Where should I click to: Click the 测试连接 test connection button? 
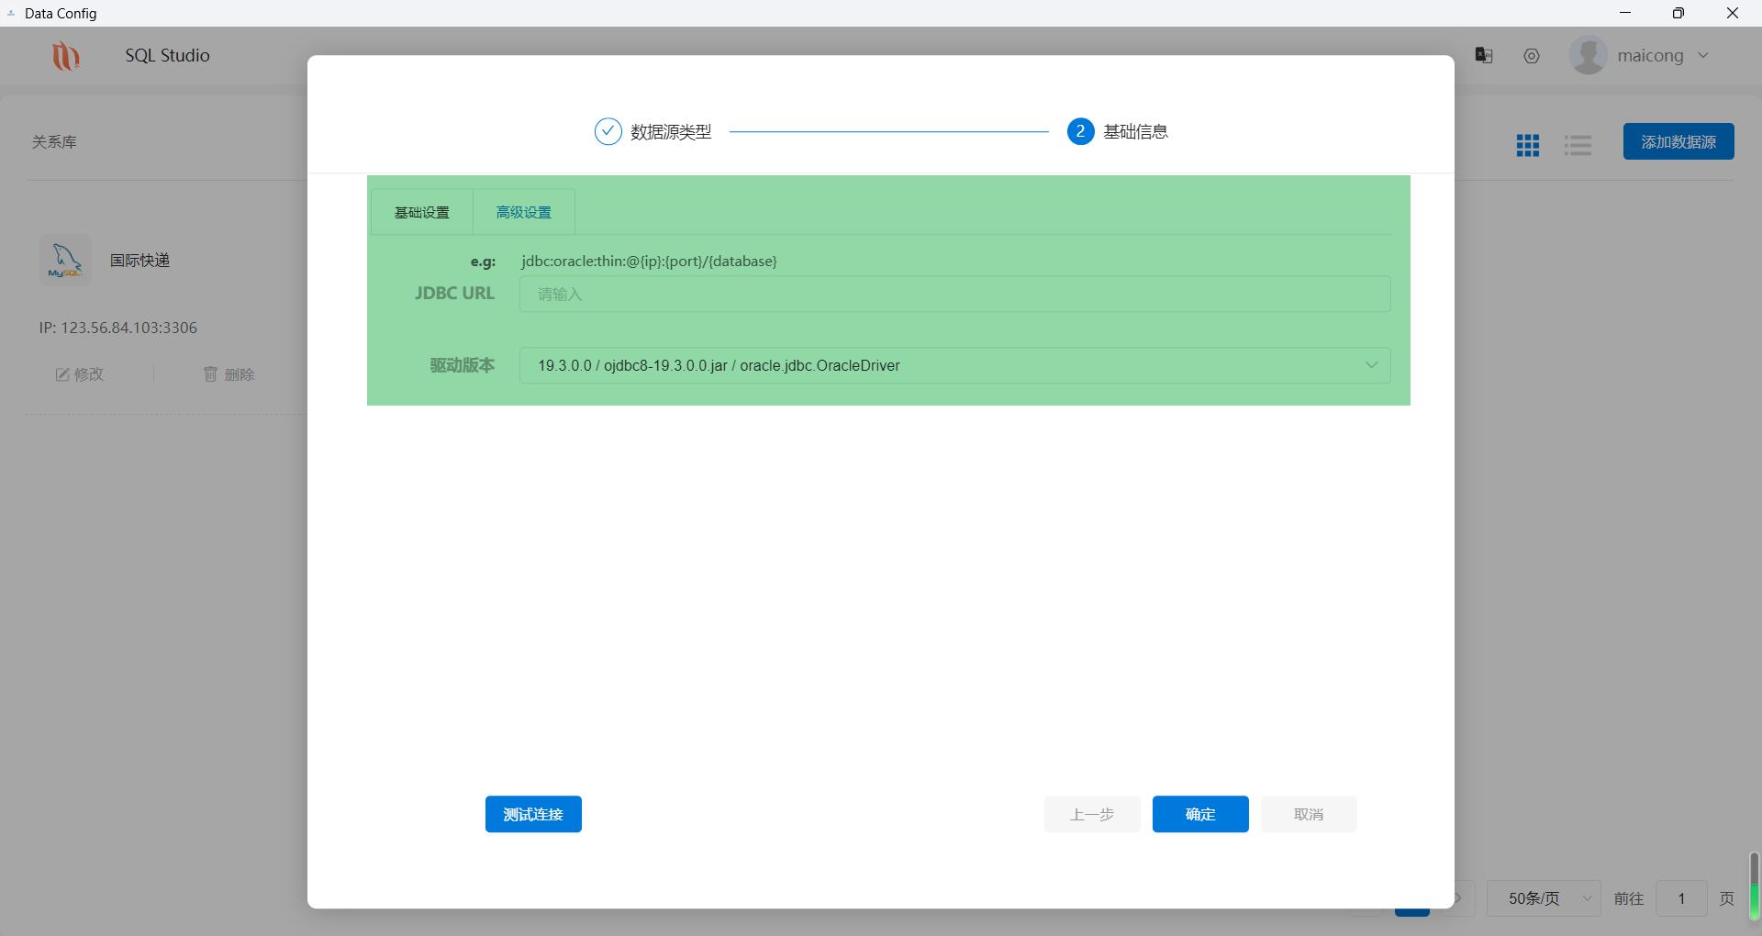(x=533, y=814)
